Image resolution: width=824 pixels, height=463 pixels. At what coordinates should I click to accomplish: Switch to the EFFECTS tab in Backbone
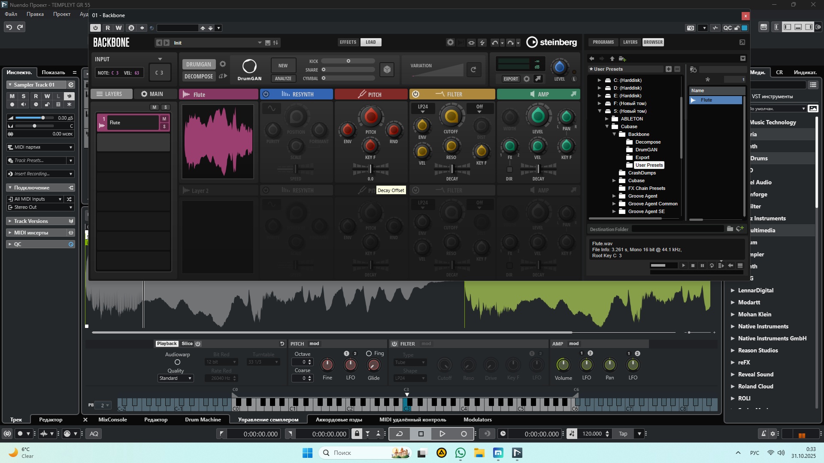[x=348, y=42]
